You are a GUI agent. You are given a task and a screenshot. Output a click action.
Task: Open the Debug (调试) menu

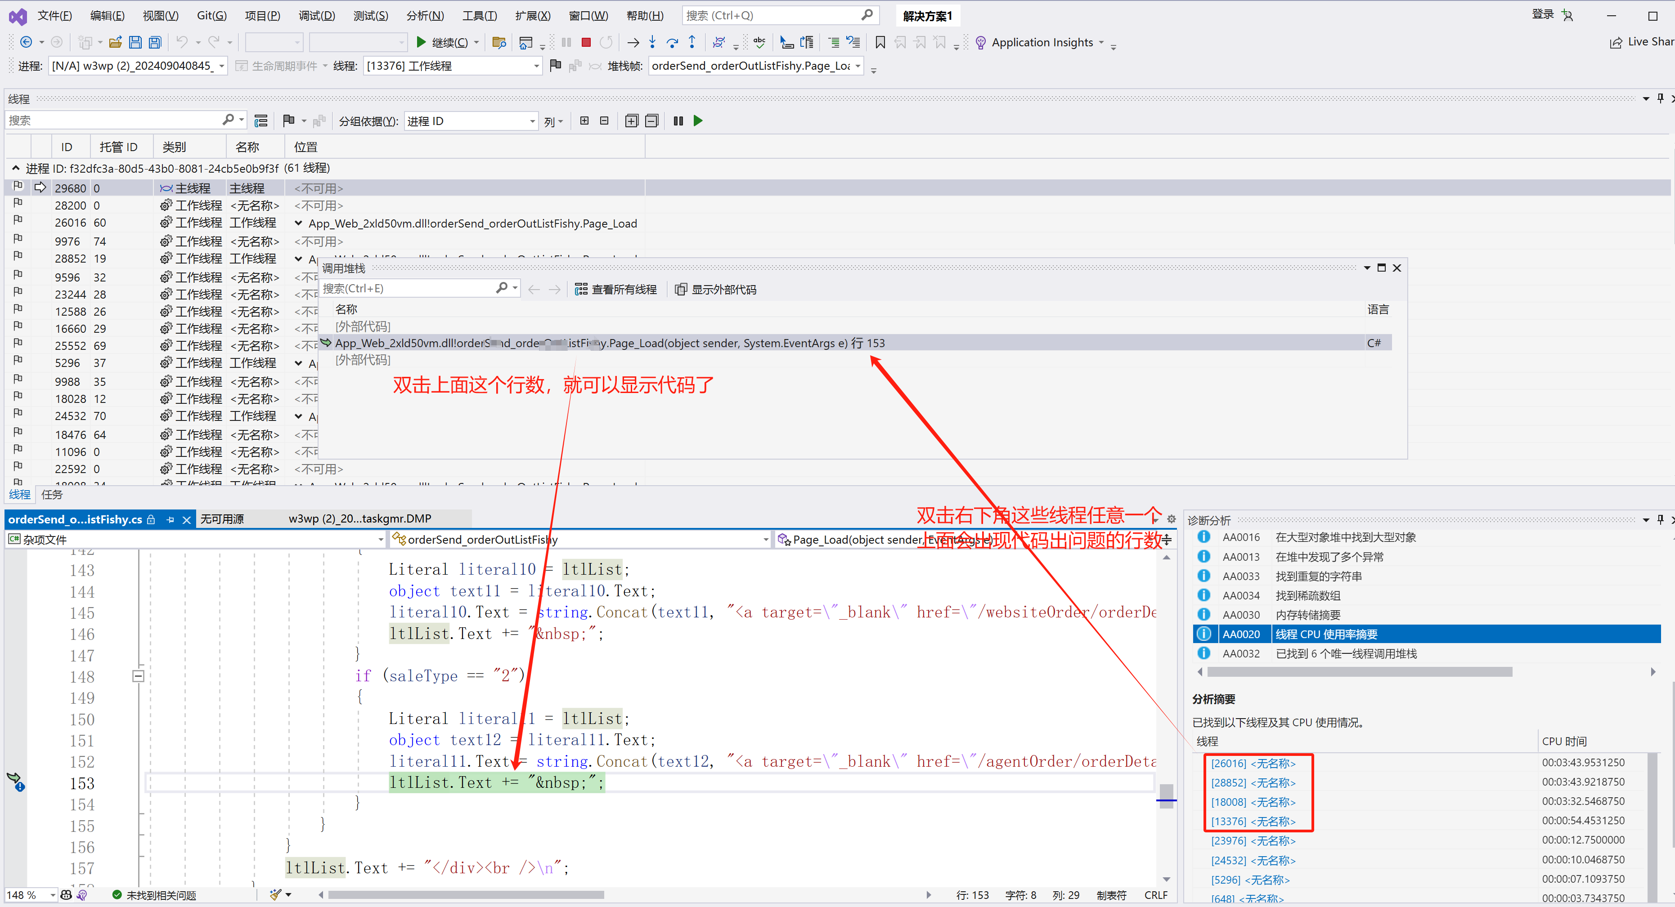(317, 15)
